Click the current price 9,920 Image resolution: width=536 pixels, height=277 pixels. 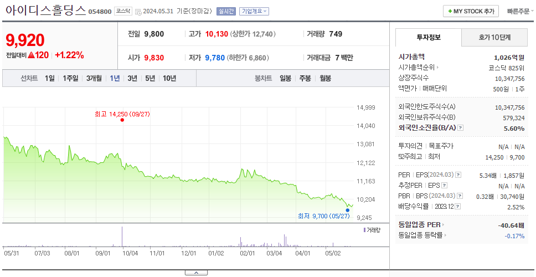[25, 40]
